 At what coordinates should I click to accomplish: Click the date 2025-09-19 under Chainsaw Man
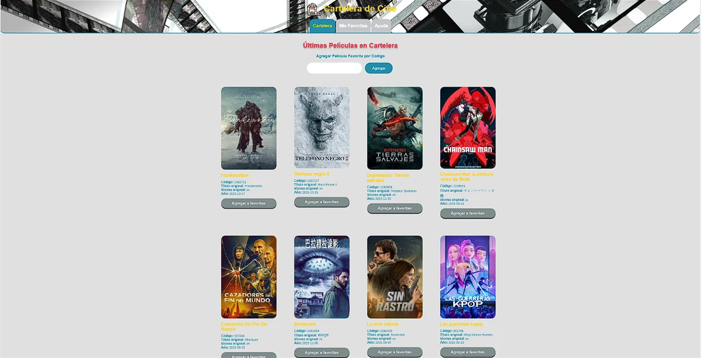(x=456, y=204)
